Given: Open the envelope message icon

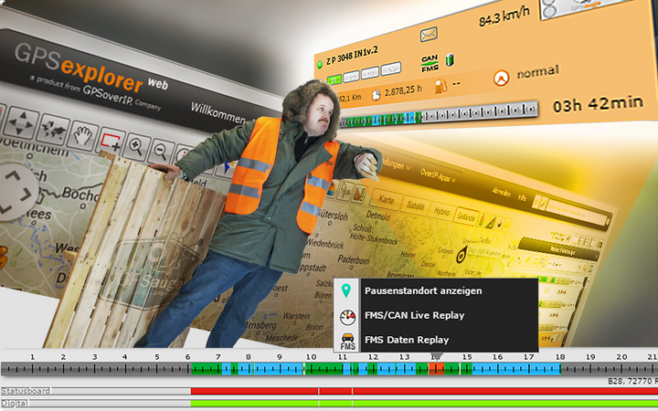Looking at the screenshot, I should [x=429, y=35].
